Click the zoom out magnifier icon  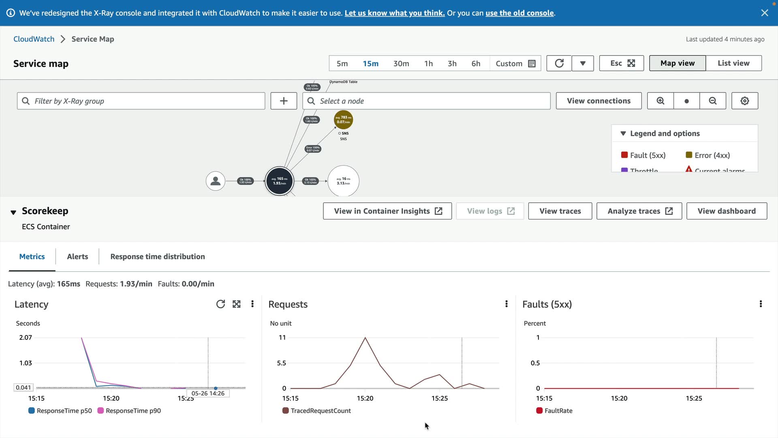712,101
